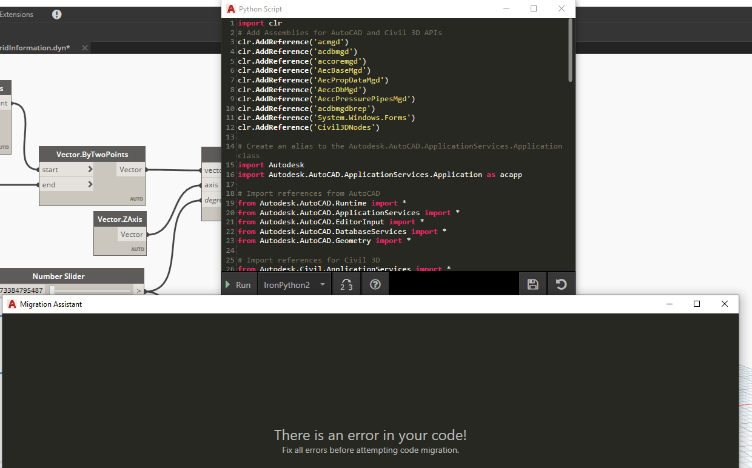Save changes with the floppy disk icon
Image resolution: width=752 pixels, height=468 pixels.
coord(532,284)
